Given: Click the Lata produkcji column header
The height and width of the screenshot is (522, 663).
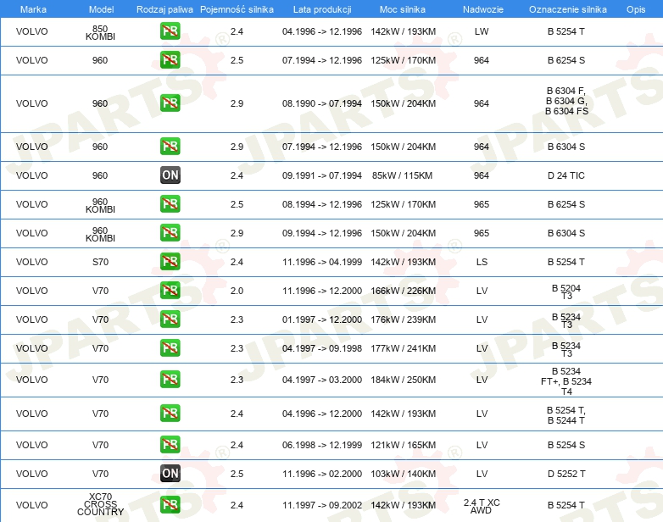Looking at the screenshot, I should pos(322,9).
